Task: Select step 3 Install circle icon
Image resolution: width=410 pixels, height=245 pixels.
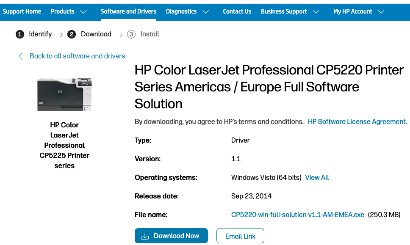Action: [x=131, y=34]
